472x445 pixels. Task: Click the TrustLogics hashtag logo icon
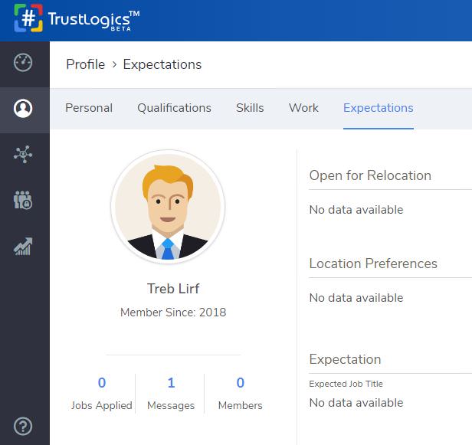pos(28,18)
